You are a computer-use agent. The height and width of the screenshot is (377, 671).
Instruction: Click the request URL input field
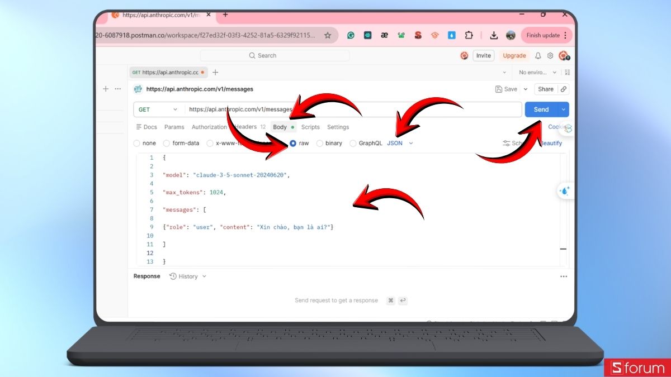(353, 109)
